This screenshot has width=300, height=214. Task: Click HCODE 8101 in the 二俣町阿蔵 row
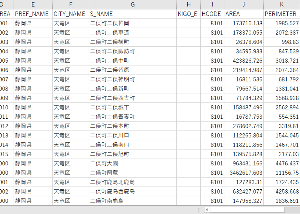212,173
